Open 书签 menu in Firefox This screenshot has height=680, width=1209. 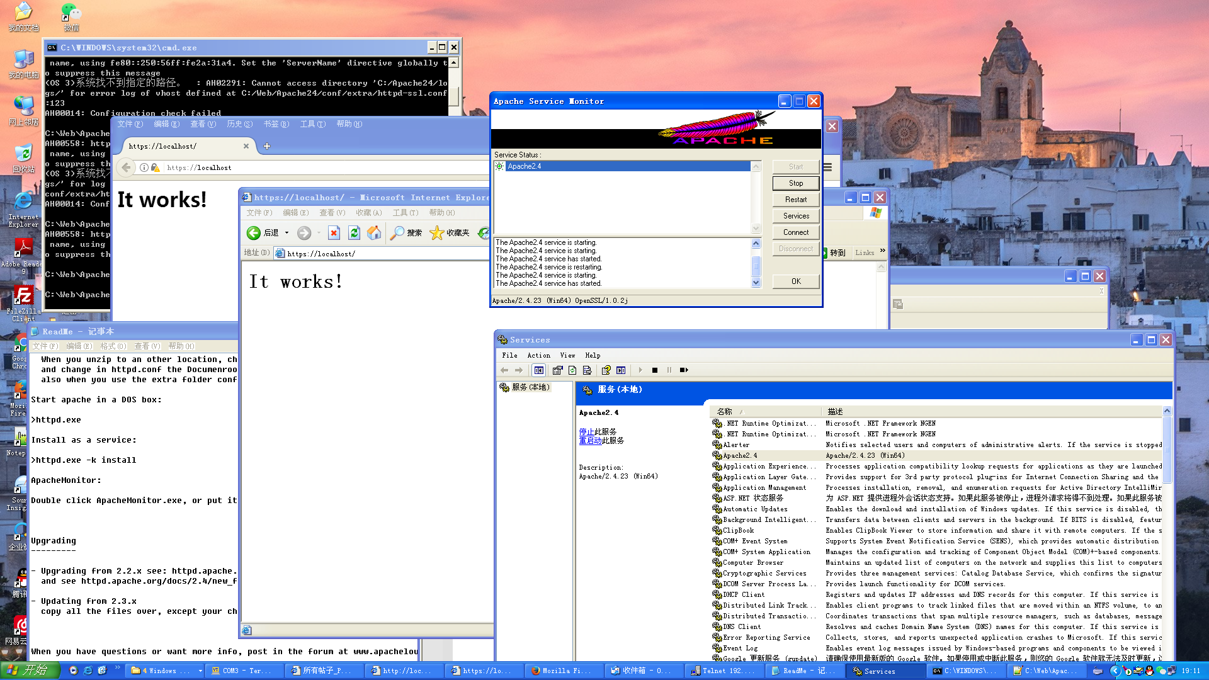pos(276,124)
